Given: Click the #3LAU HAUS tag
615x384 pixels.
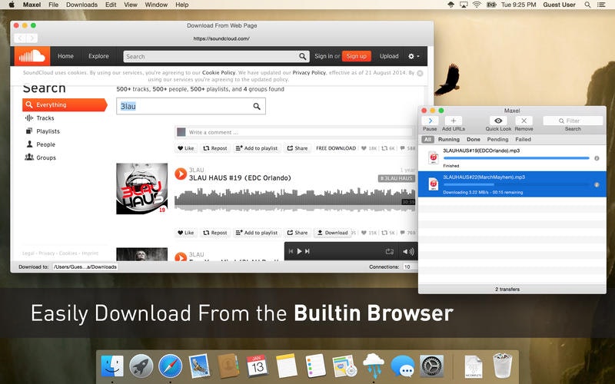Looking at the screenshot, I should pos(396,178).
